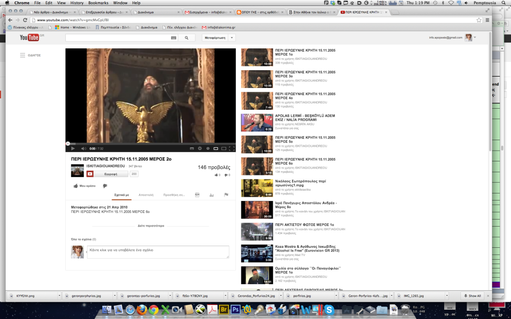Switch to large player size
Image resolution: width=511 pixels, height=319 pixels.
tap(224, 148)
